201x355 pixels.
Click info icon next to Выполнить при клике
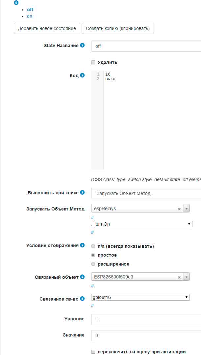82,192
